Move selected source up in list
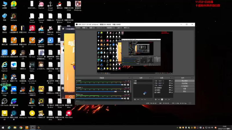Image resolution: width=232 pixels, height=130 pixels. [166, 99]
